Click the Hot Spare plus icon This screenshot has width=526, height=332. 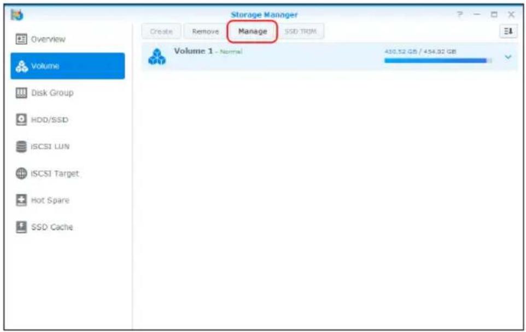[x=21, y=200]
